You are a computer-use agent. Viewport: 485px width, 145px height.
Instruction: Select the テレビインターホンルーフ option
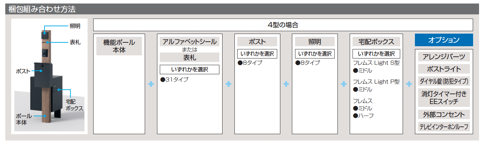coord(444,127)
